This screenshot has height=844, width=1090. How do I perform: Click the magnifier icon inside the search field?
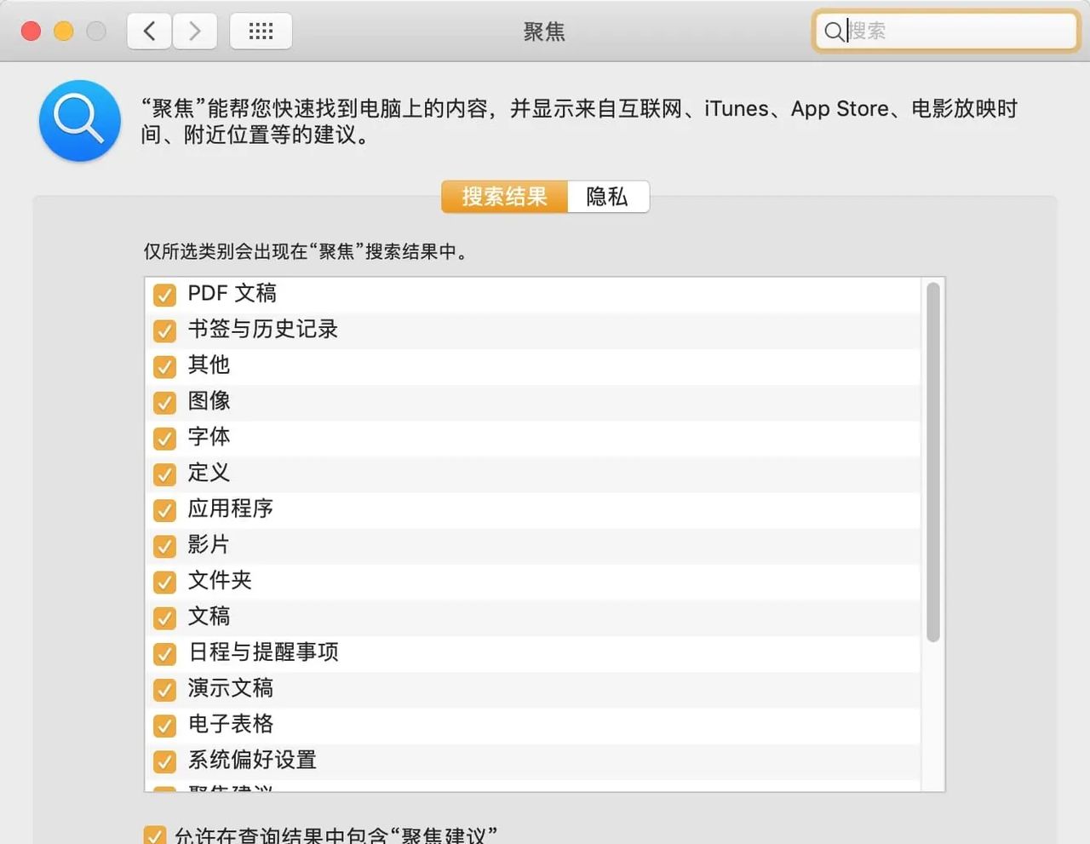point(833,32)
